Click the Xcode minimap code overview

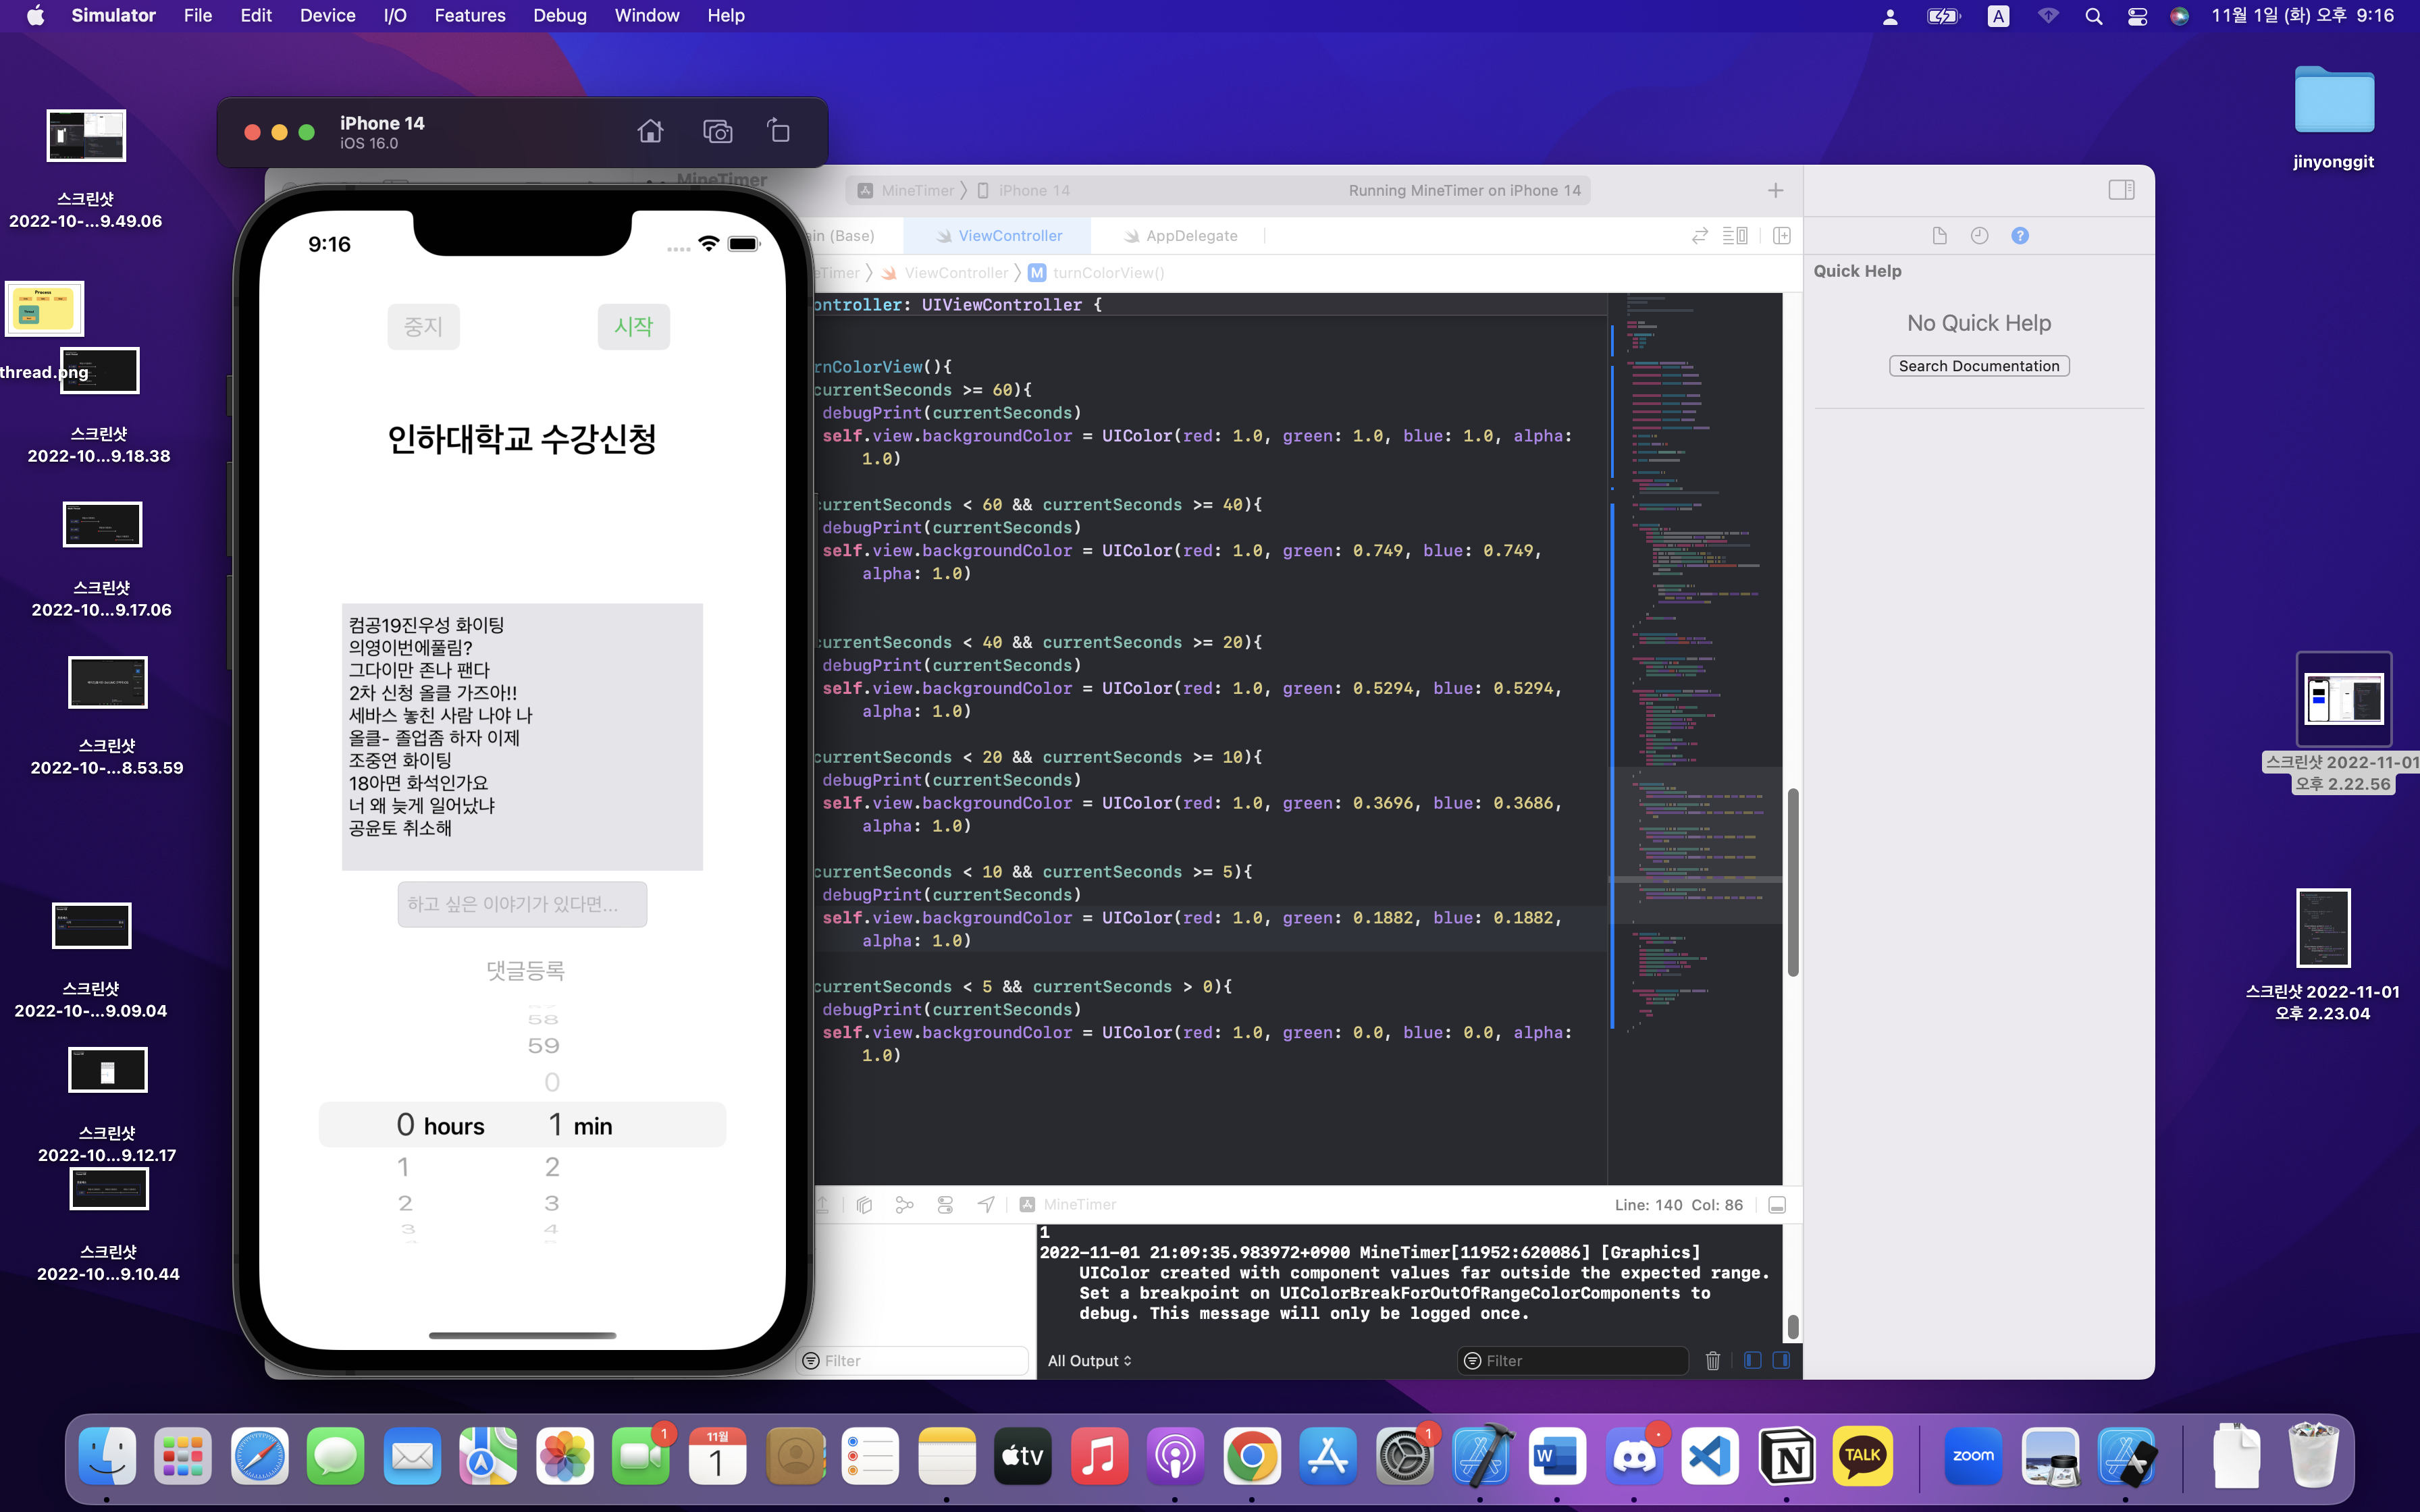(1694, 738)
